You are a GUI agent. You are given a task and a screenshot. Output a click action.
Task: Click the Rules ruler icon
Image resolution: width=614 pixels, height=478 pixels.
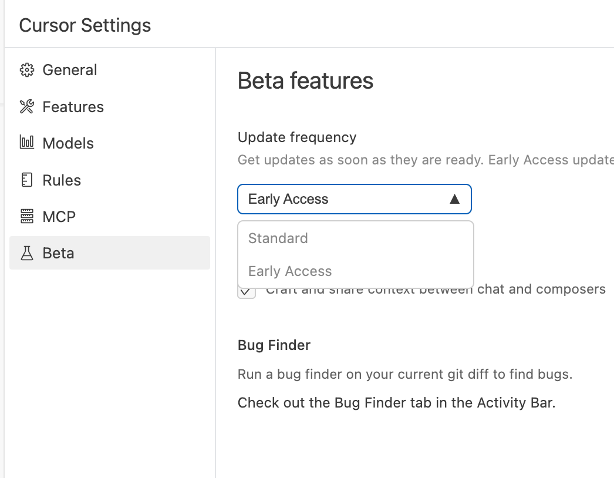[x=26, y=180]
